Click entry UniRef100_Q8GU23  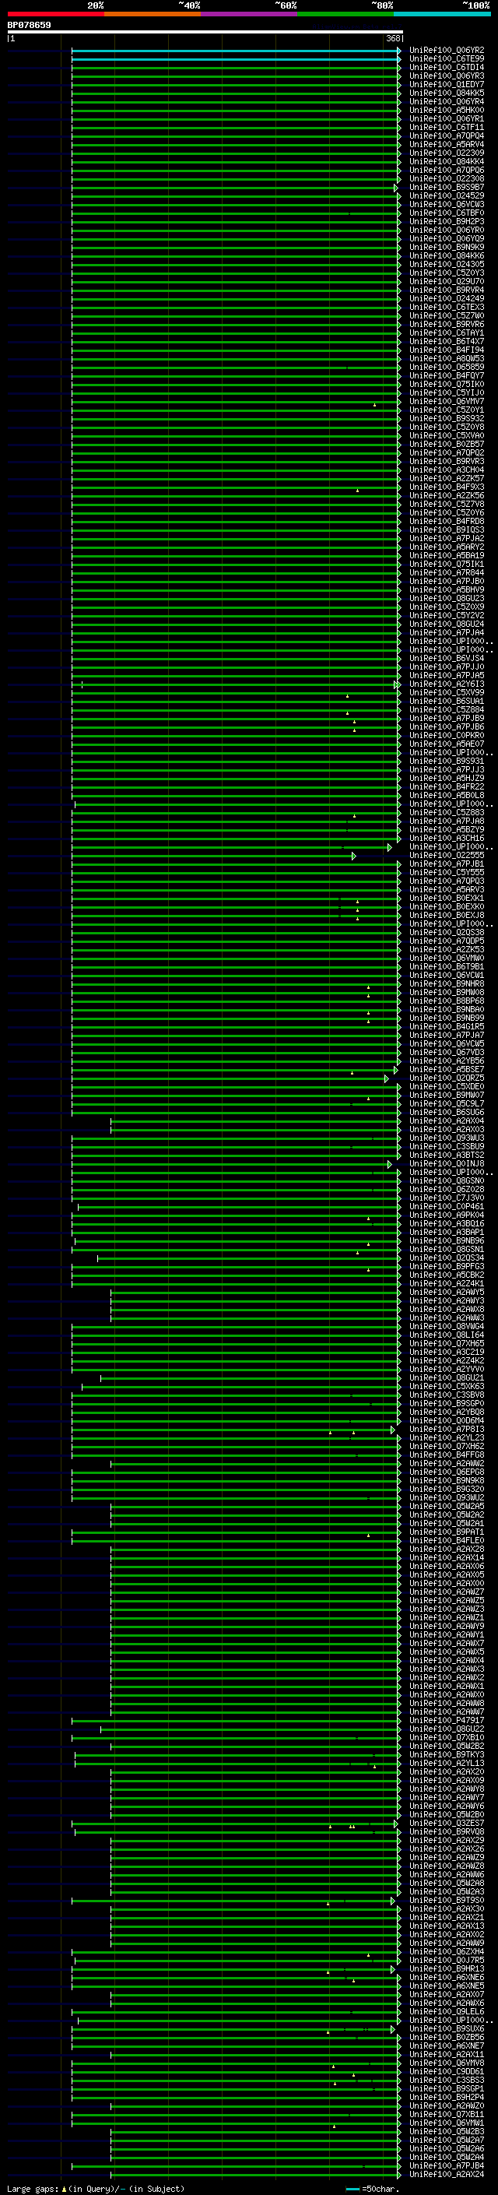tap(447, 598)
